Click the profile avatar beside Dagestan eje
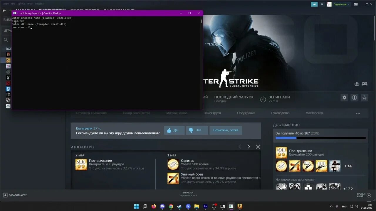 coord(329,4)
